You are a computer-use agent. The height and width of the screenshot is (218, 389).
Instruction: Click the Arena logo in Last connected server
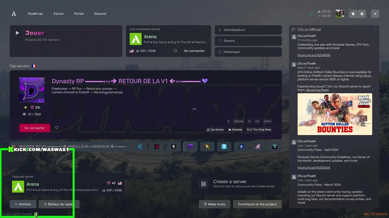136,39
